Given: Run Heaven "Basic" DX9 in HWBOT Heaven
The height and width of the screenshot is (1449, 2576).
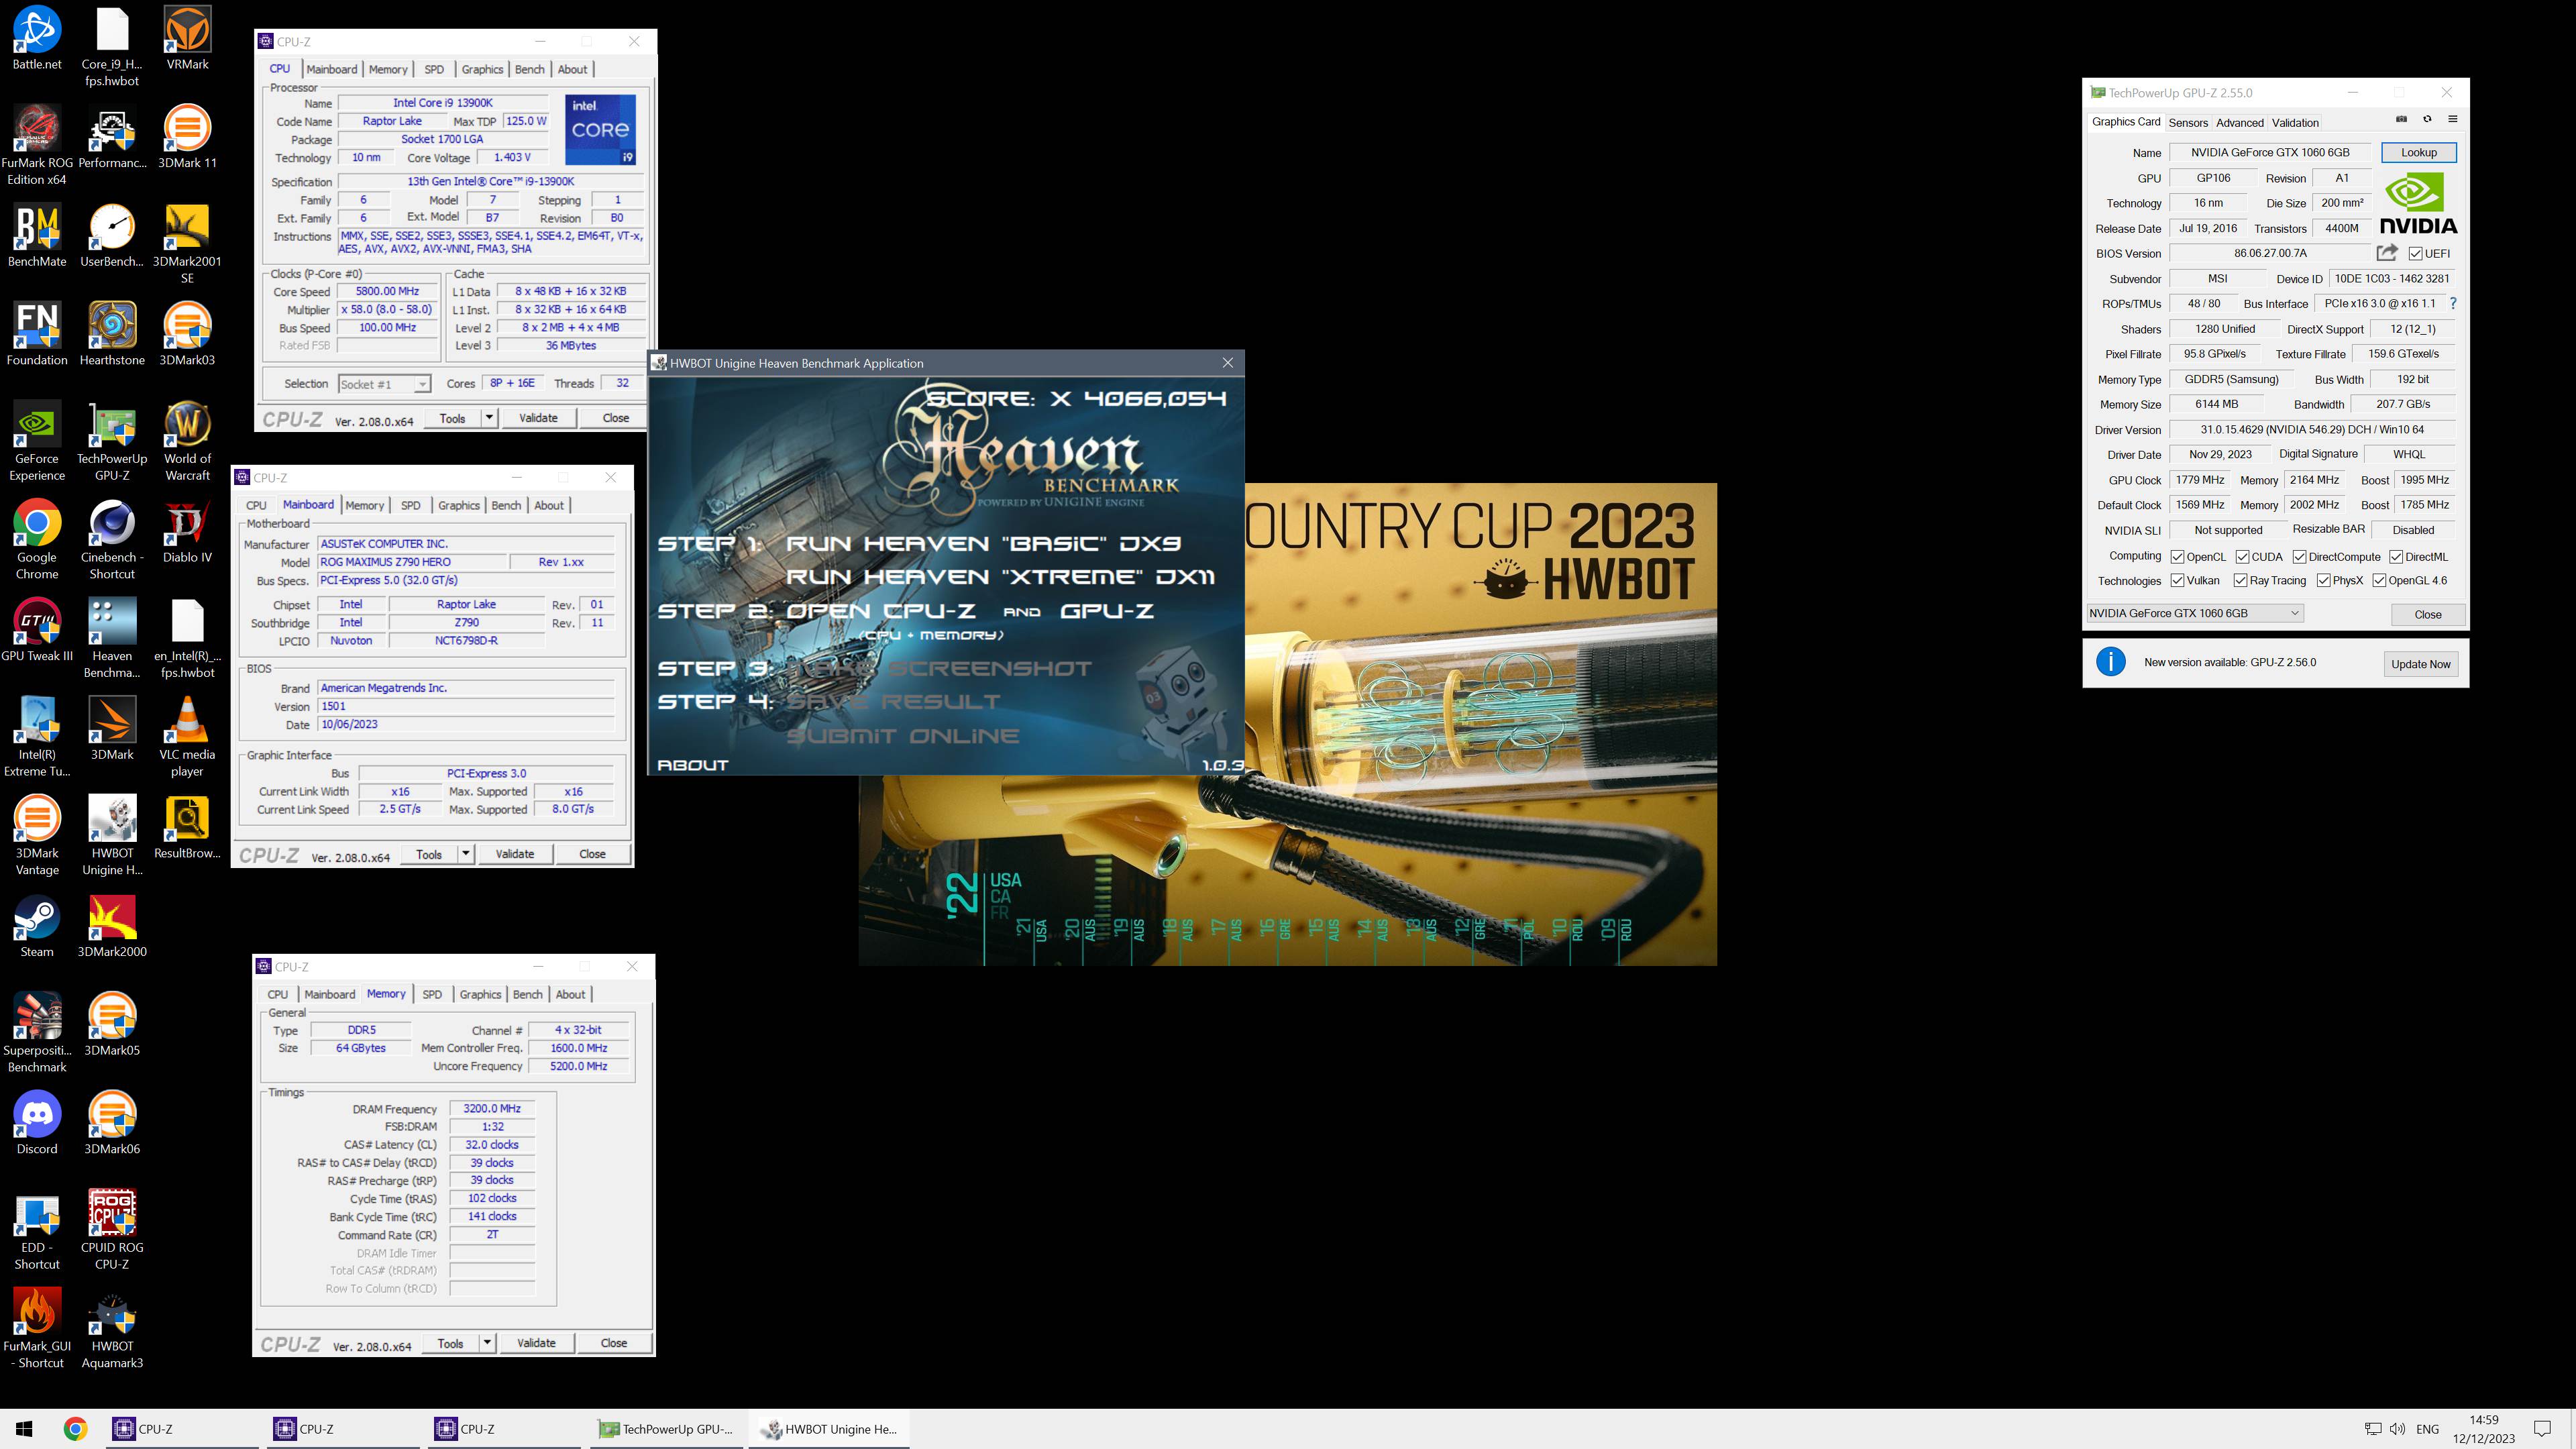Looking at the screenshot, I should 983,543.
